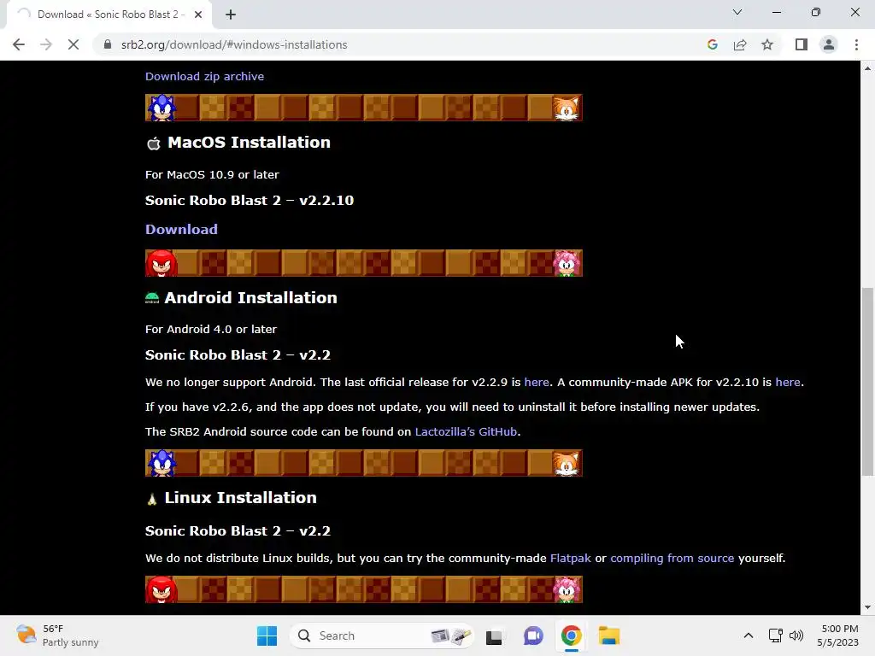The image size is (875, 656).
Task: Visit Lactozilla's GitHub link
Action: point(466,431)
